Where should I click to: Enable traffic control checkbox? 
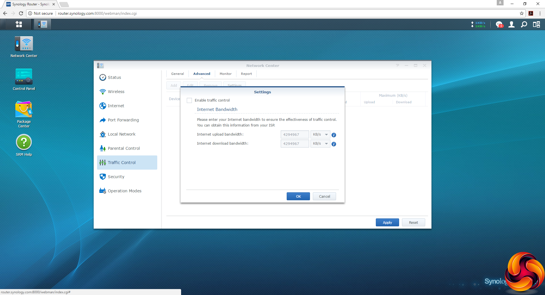[189, 100]
